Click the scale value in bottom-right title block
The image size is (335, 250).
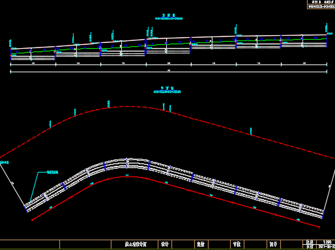[x=327, y=242]
